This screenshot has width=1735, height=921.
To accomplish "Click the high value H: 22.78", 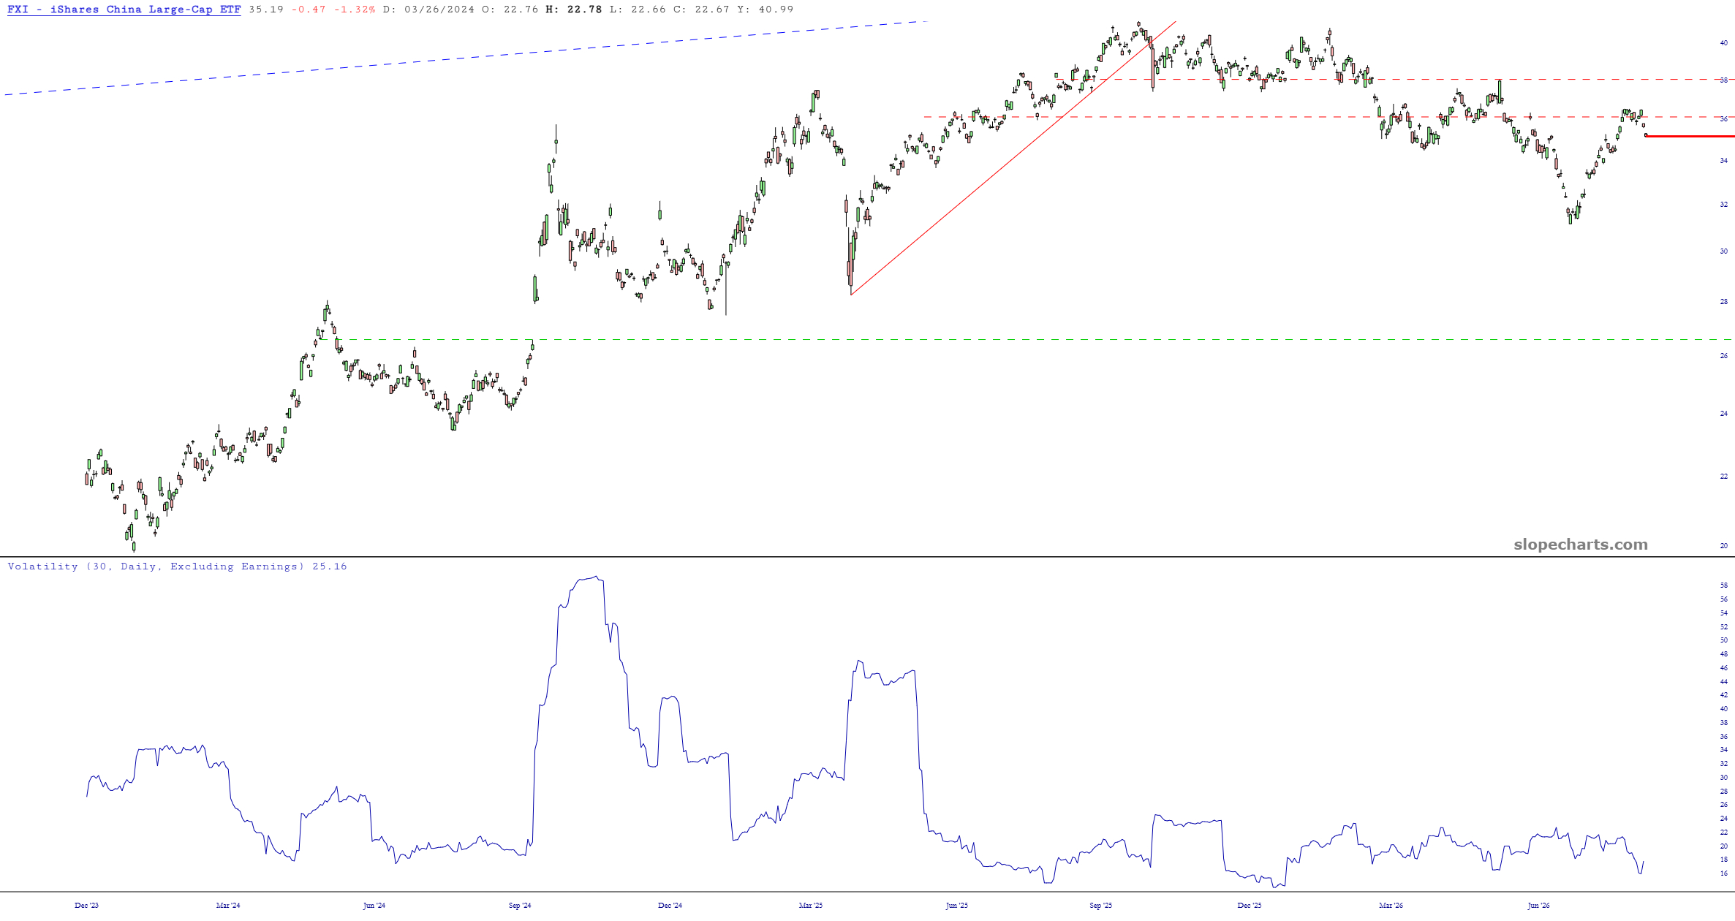I will pos(574,10).
